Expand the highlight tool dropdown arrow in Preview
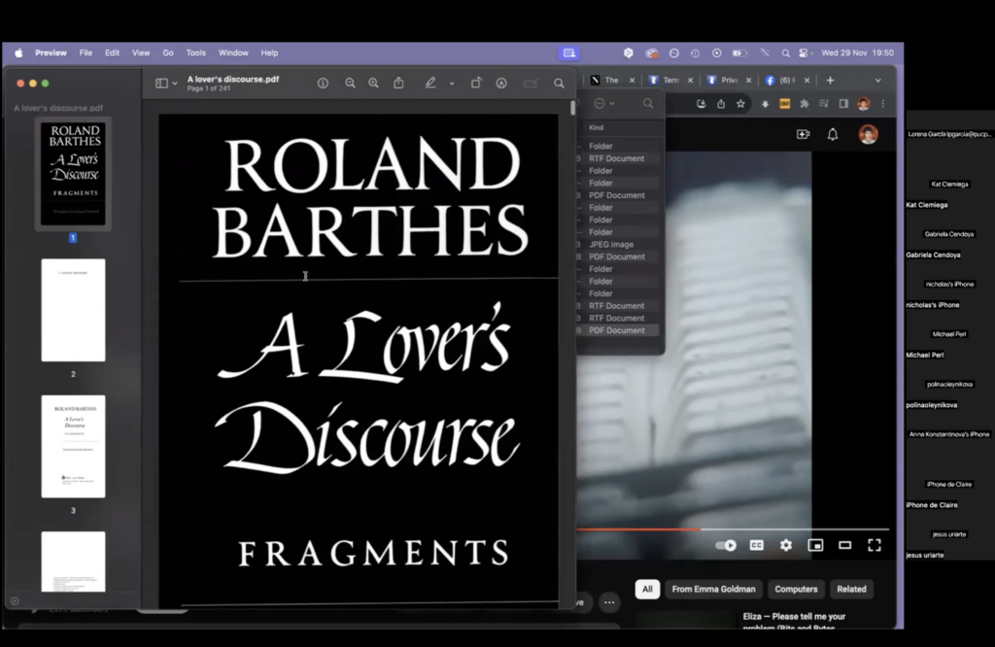This screenshot has width=995, height=647. (452, 84)
